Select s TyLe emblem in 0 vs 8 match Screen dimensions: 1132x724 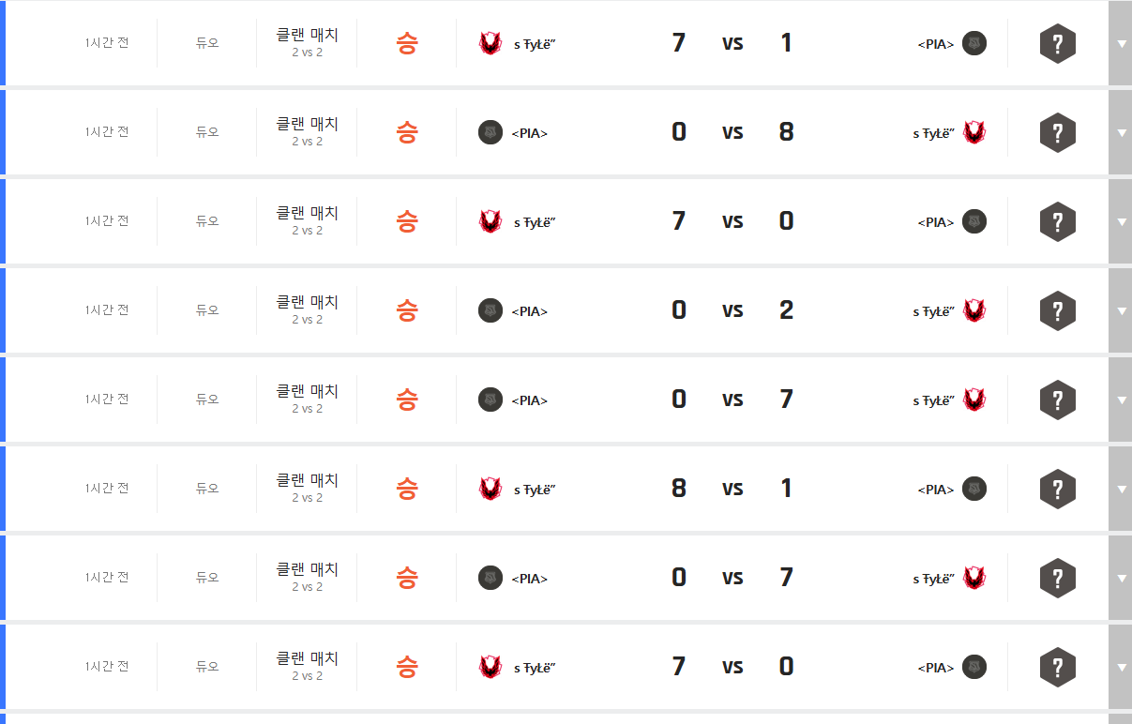pos(974,132)
